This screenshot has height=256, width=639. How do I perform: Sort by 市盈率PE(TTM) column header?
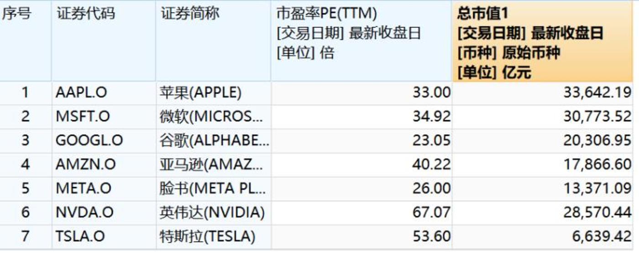tap(326, 14)
